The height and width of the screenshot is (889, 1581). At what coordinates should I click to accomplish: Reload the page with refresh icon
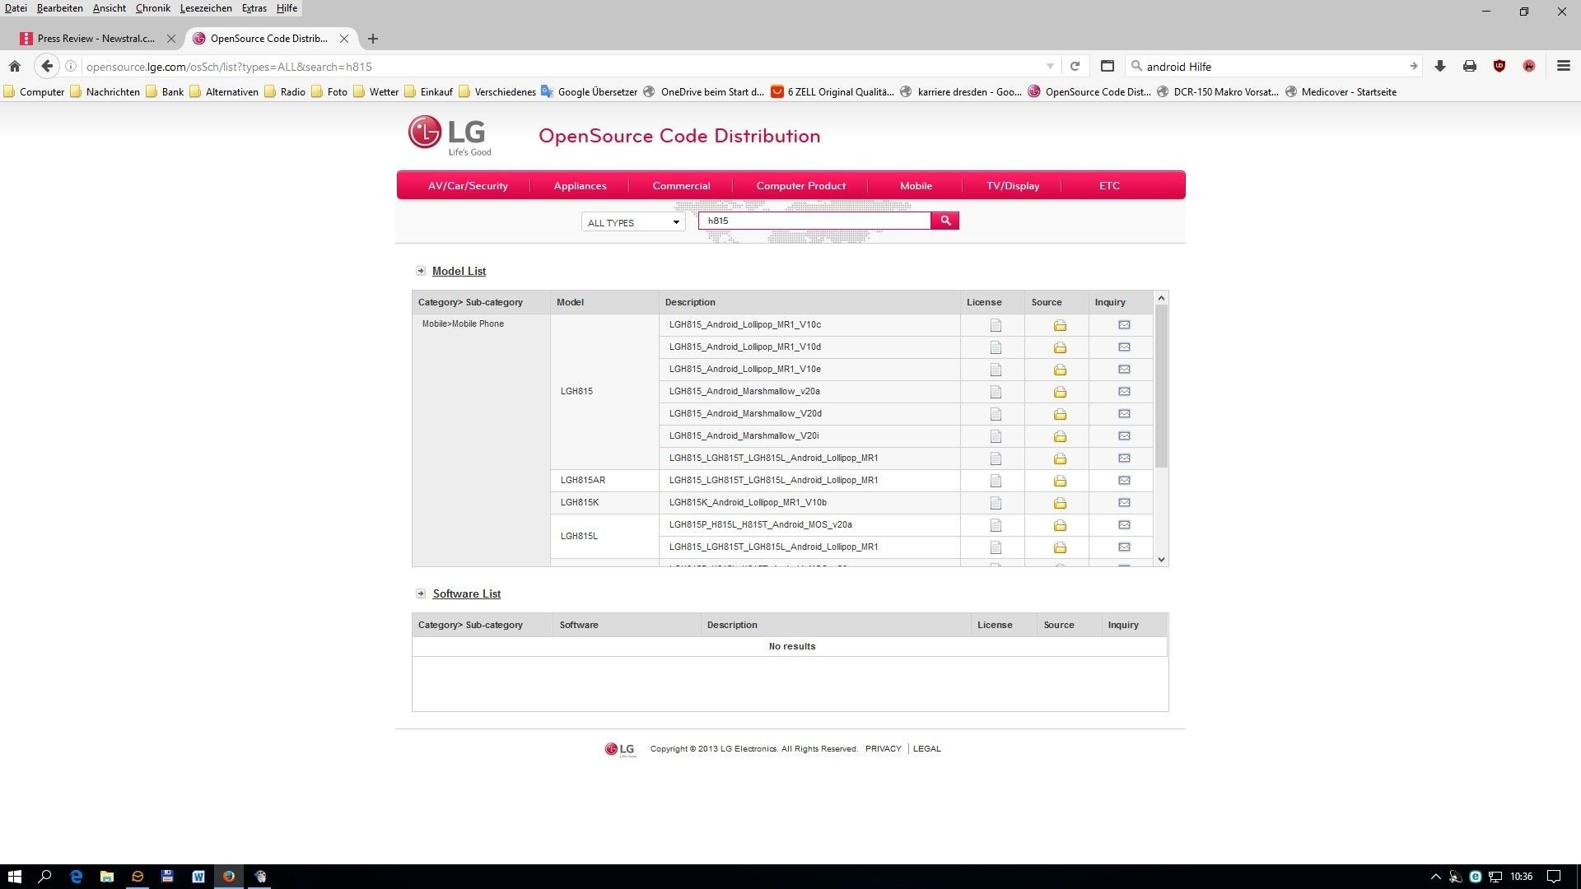(x=1075, y=66)
